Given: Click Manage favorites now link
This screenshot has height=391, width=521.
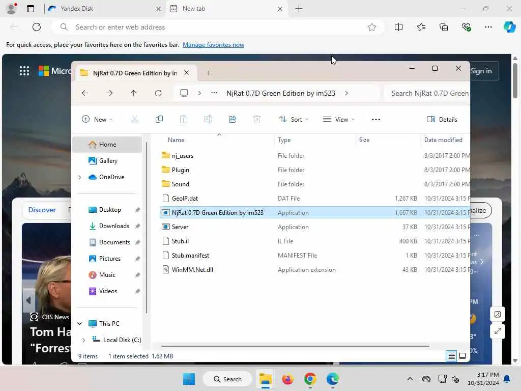Looking at the screenshot, I should point(213,45).
